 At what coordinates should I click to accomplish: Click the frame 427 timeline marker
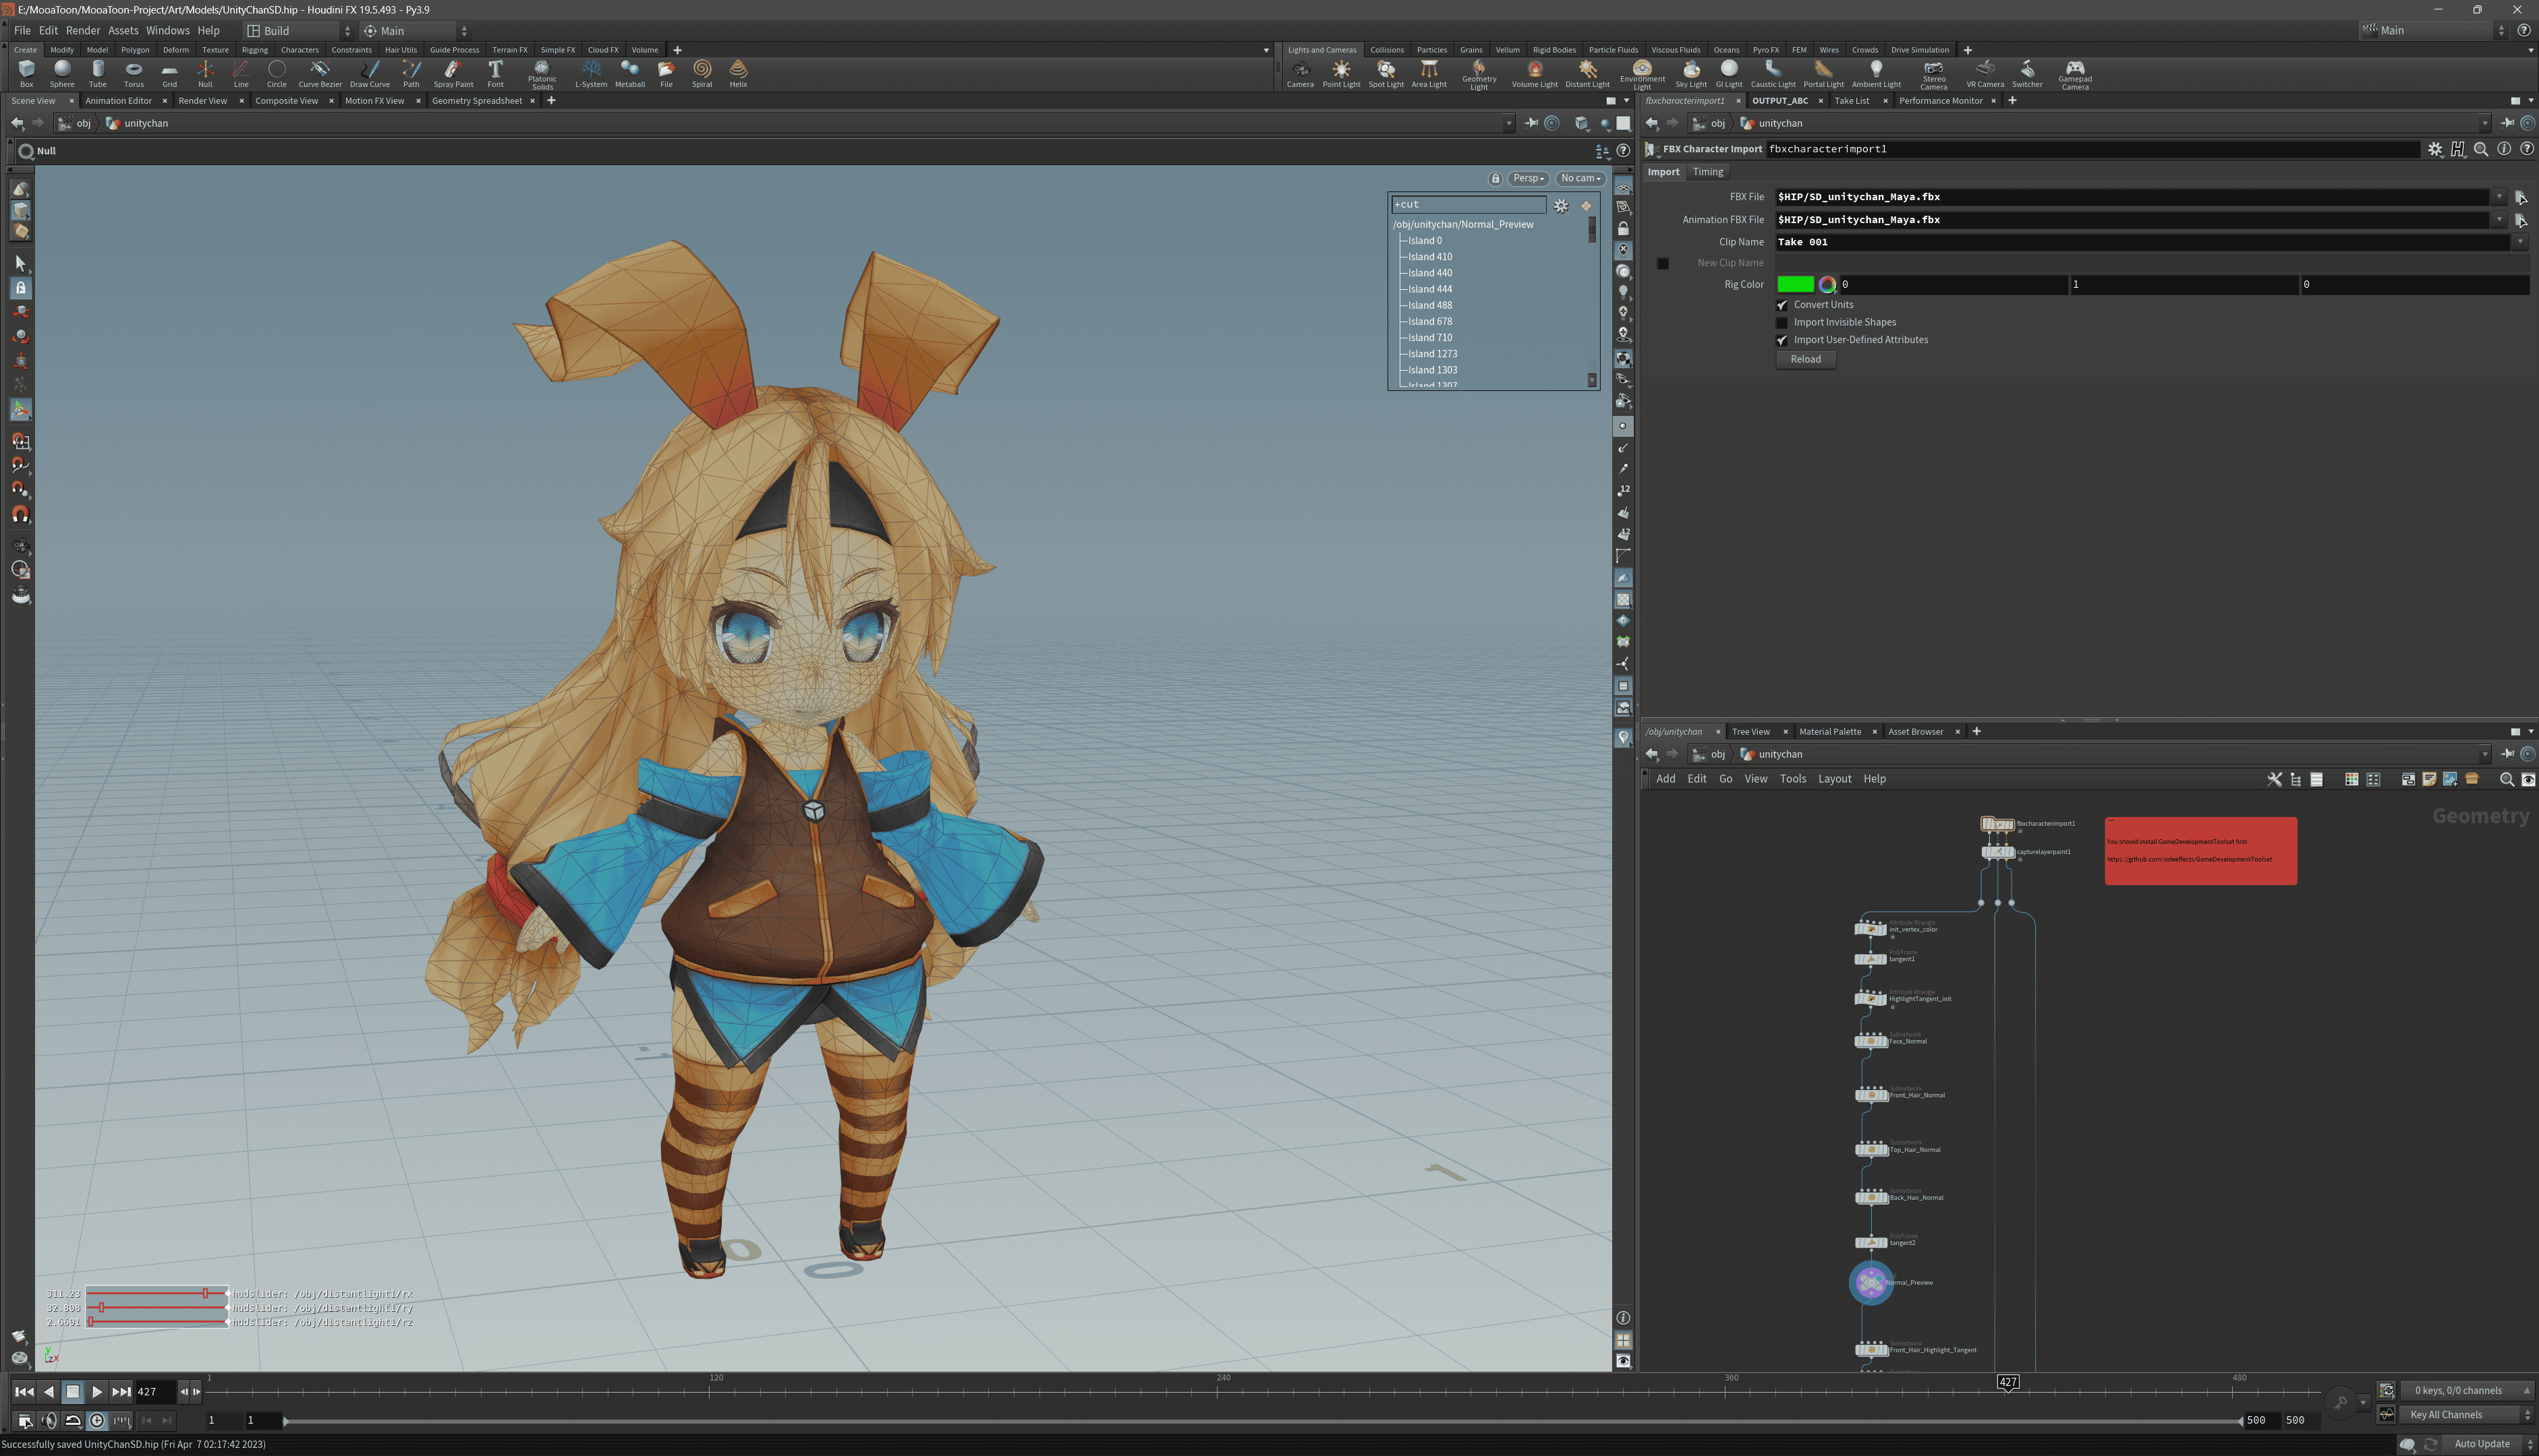[x=2007, y=1383]
